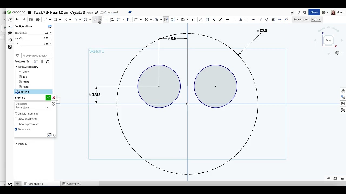The image size is (346, 194).
Task: Toggle Disable imprinting checkbox
Action: (16, 114)
